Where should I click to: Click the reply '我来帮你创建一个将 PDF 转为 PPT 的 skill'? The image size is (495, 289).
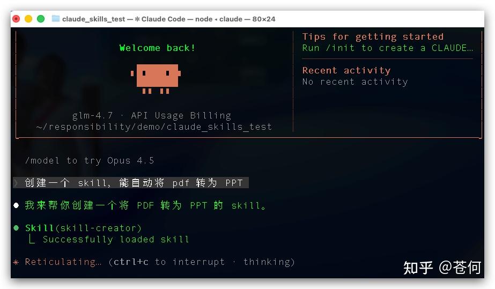pos(145,205)
